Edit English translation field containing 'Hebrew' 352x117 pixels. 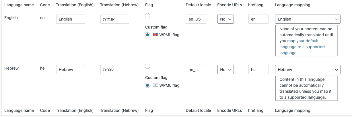(x=71, y=70)
